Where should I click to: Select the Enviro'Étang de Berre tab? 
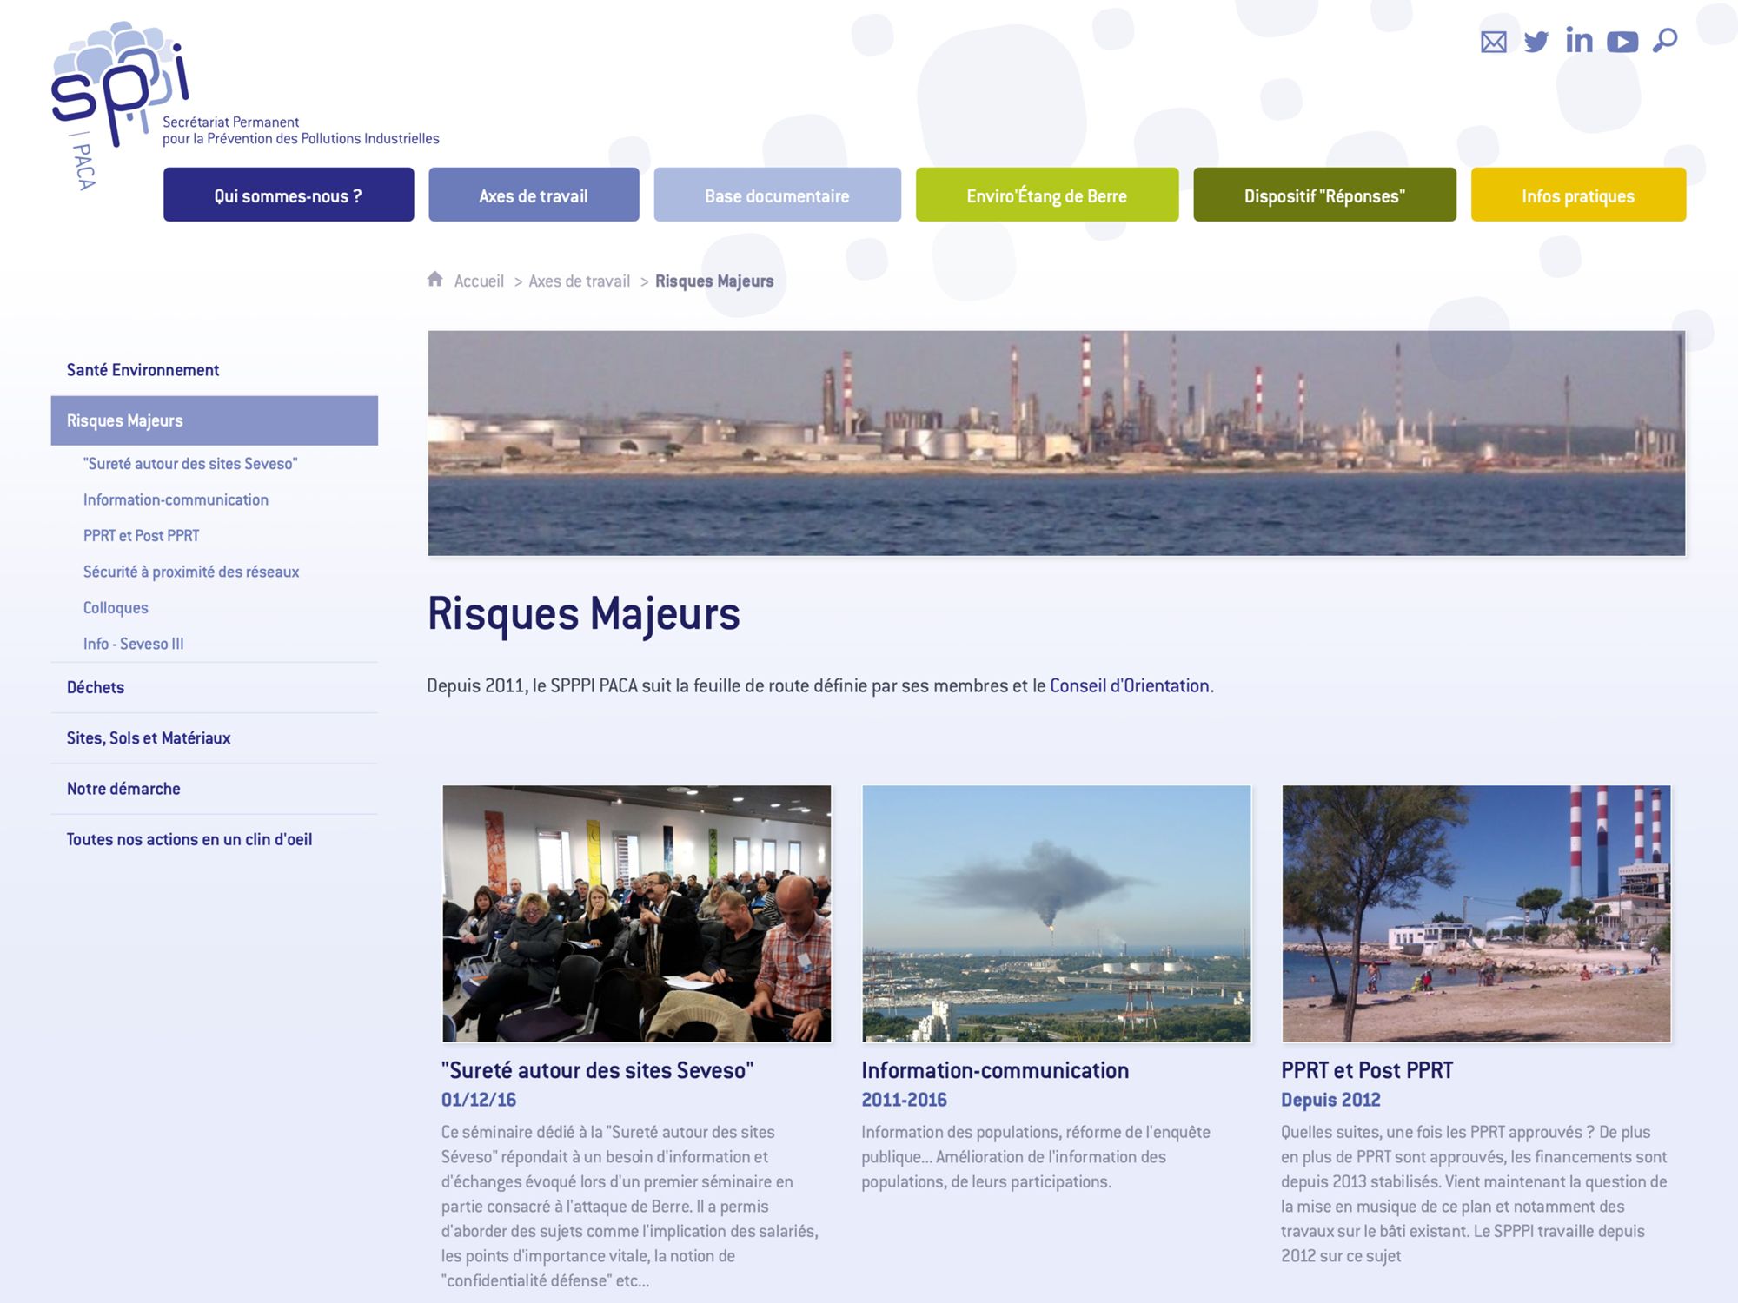(1046, 195)
